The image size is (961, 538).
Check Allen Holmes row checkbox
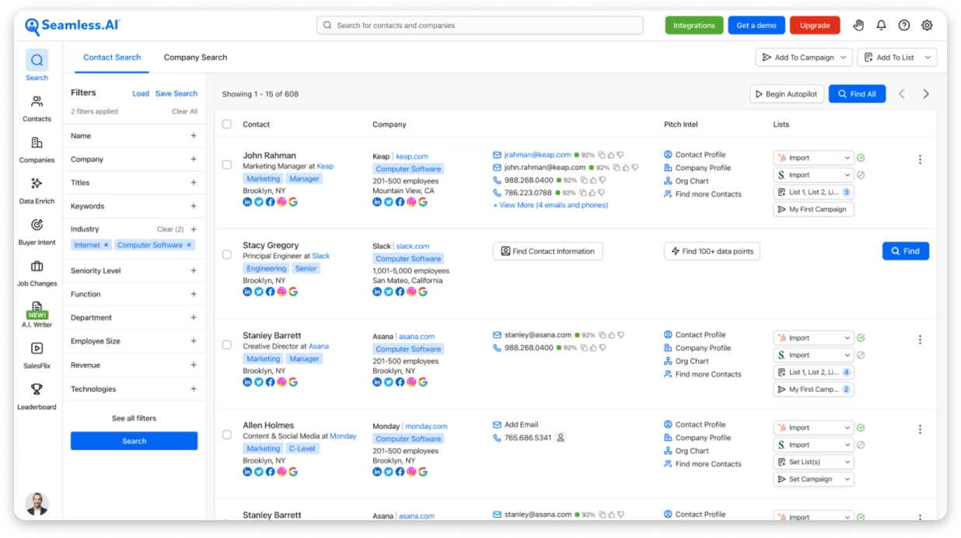(227, 435)
